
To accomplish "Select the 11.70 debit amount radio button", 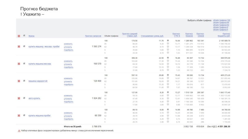I will point(168,40).
